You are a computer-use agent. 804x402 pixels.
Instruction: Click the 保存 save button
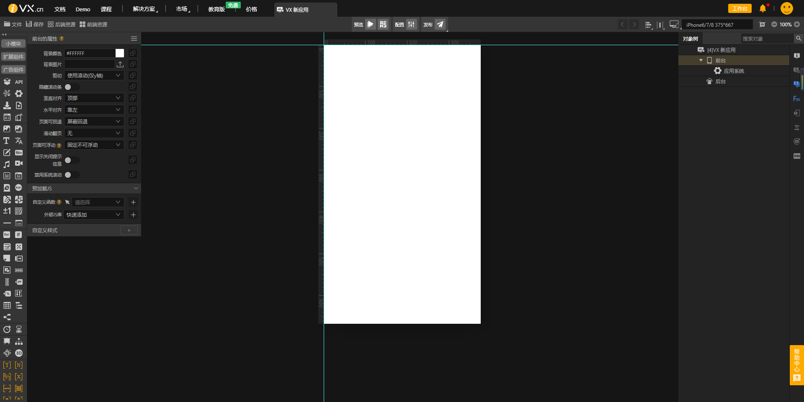point(35,25)
